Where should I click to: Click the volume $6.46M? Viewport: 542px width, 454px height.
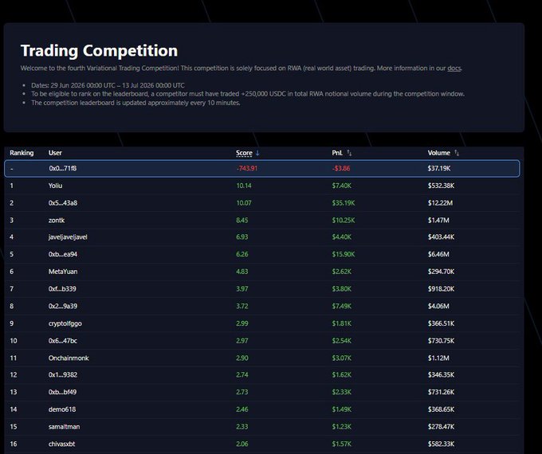pyautogui.click(x=438, y=254)
